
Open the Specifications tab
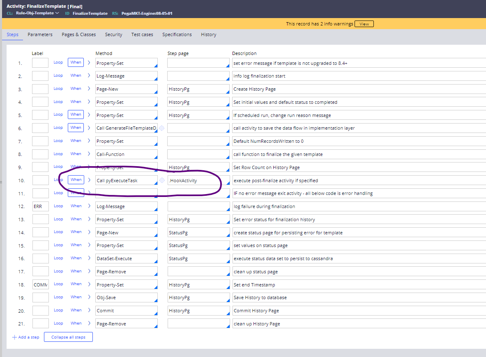click(x=177, y=34)
